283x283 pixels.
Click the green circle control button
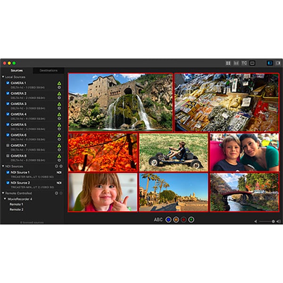click(x=191, y=219)
